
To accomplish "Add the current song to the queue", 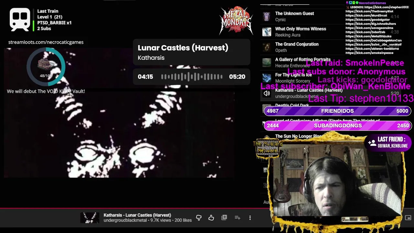I will (237, 218).
